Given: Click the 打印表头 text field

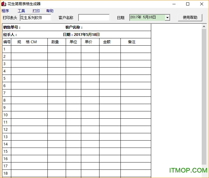Looking at the screenshot, I should pyautogui.click(x=35, y=18).
